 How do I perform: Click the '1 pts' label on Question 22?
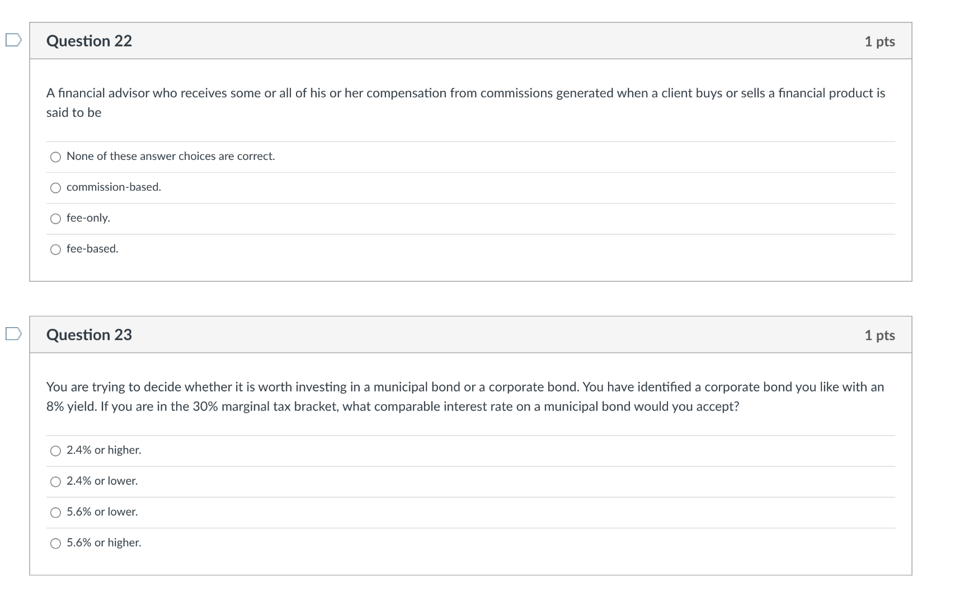[879, 41]
